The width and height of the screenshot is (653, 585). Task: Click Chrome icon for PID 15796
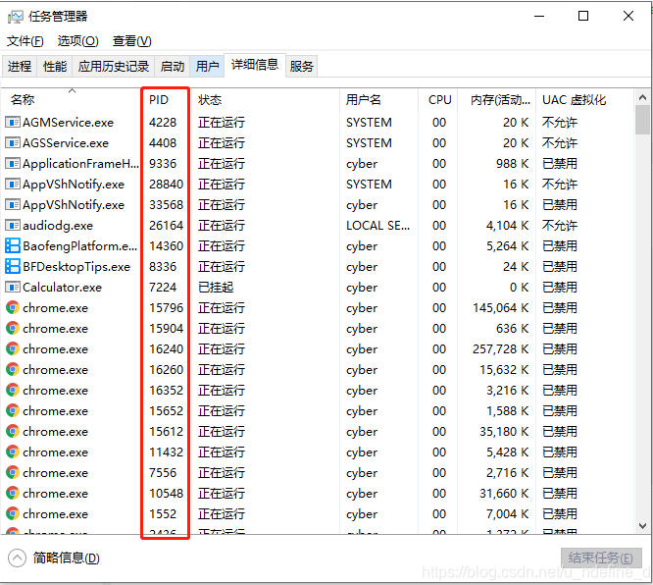(13, 308)
